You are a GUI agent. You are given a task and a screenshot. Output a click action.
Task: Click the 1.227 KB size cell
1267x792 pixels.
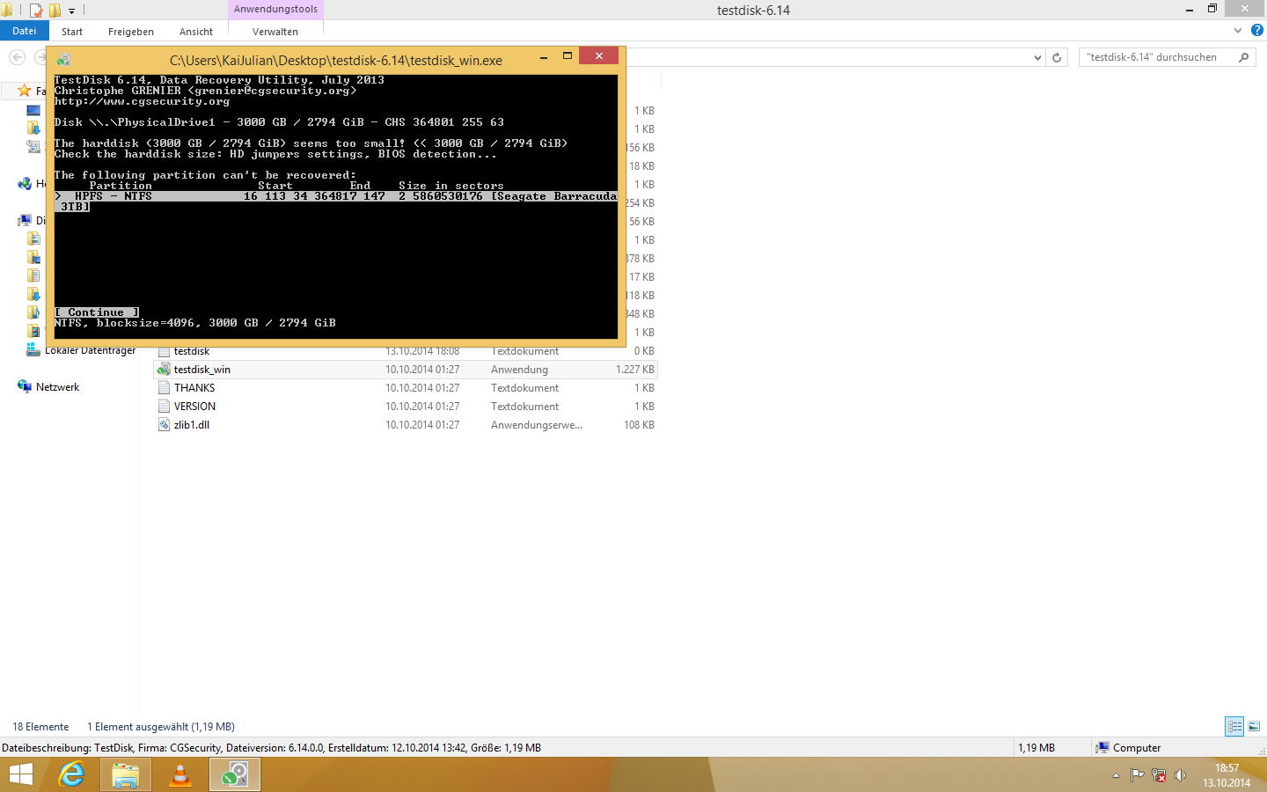point(635,370)
